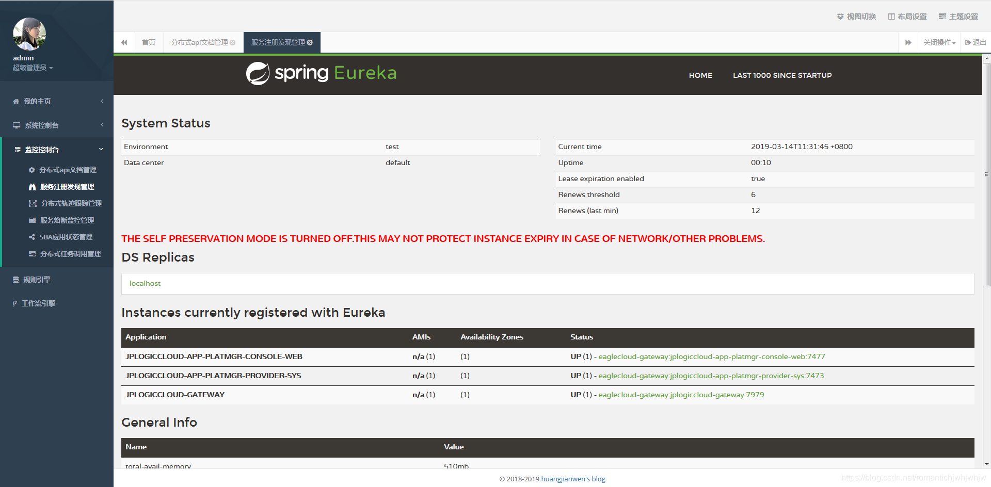This screenshot has width=991, height=487.
Task: Expand the 我的主页 menu chevron
Action: [102, 101]
